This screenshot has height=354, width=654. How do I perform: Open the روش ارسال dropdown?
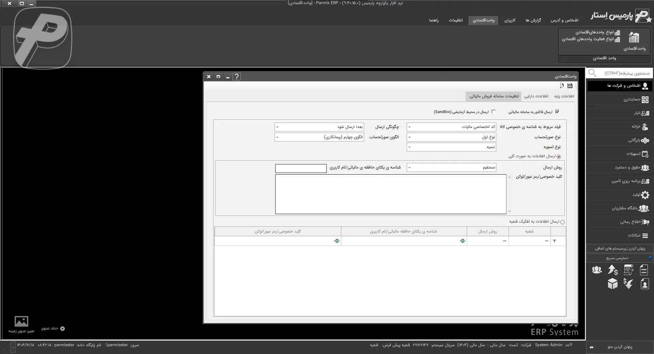tap(451, 167)
